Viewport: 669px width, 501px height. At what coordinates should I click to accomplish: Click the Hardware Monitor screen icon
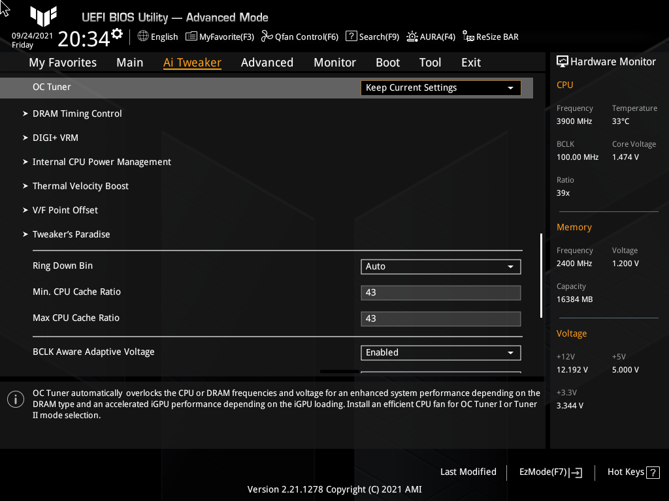coord(563,62)
